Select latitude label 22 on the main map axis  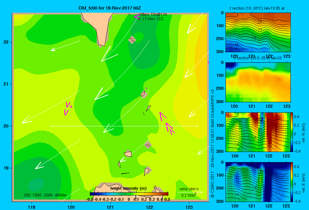[x=6, y=42]
